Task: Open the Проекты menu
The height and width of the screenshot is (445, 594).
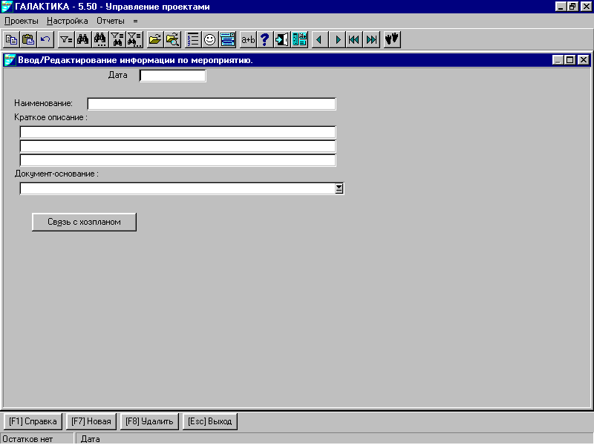Action: 22,22
